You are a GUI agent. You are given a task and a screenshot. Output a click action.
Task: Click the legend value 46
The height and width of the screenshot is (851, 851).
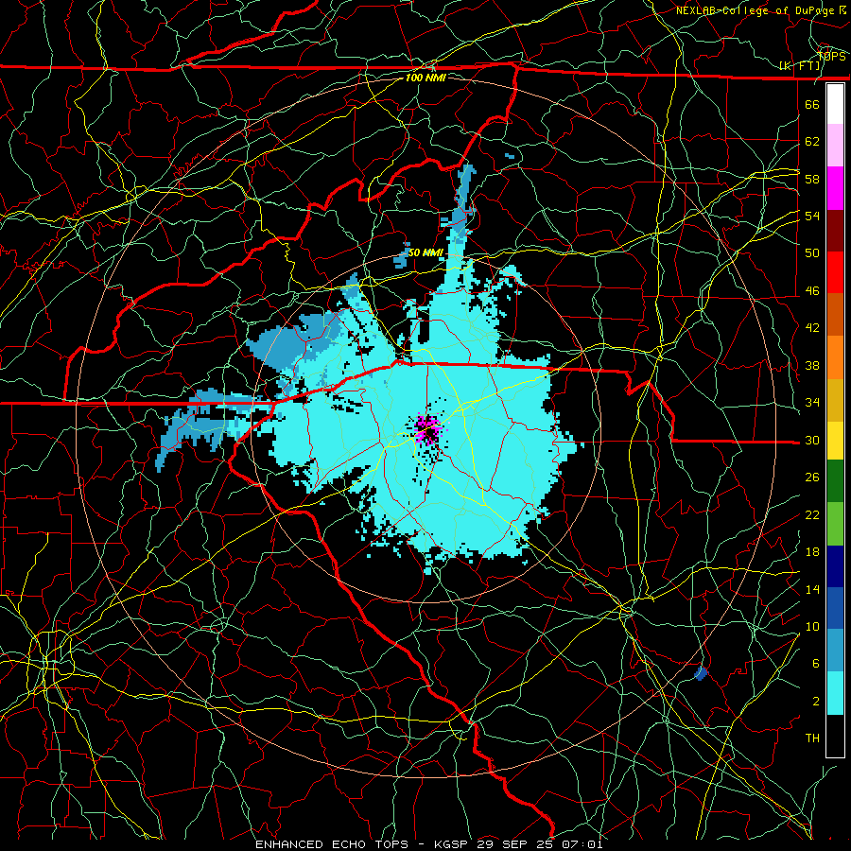812,291
